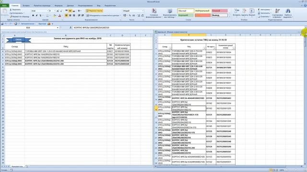Apply the Плохой red cell style
This screenshot has width=307, height=172.
(220, 11)
